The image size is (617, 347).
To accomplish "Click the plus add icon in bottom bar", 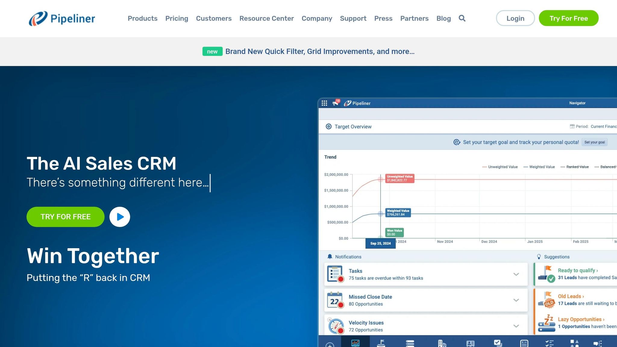I will (x=330, y=345).
